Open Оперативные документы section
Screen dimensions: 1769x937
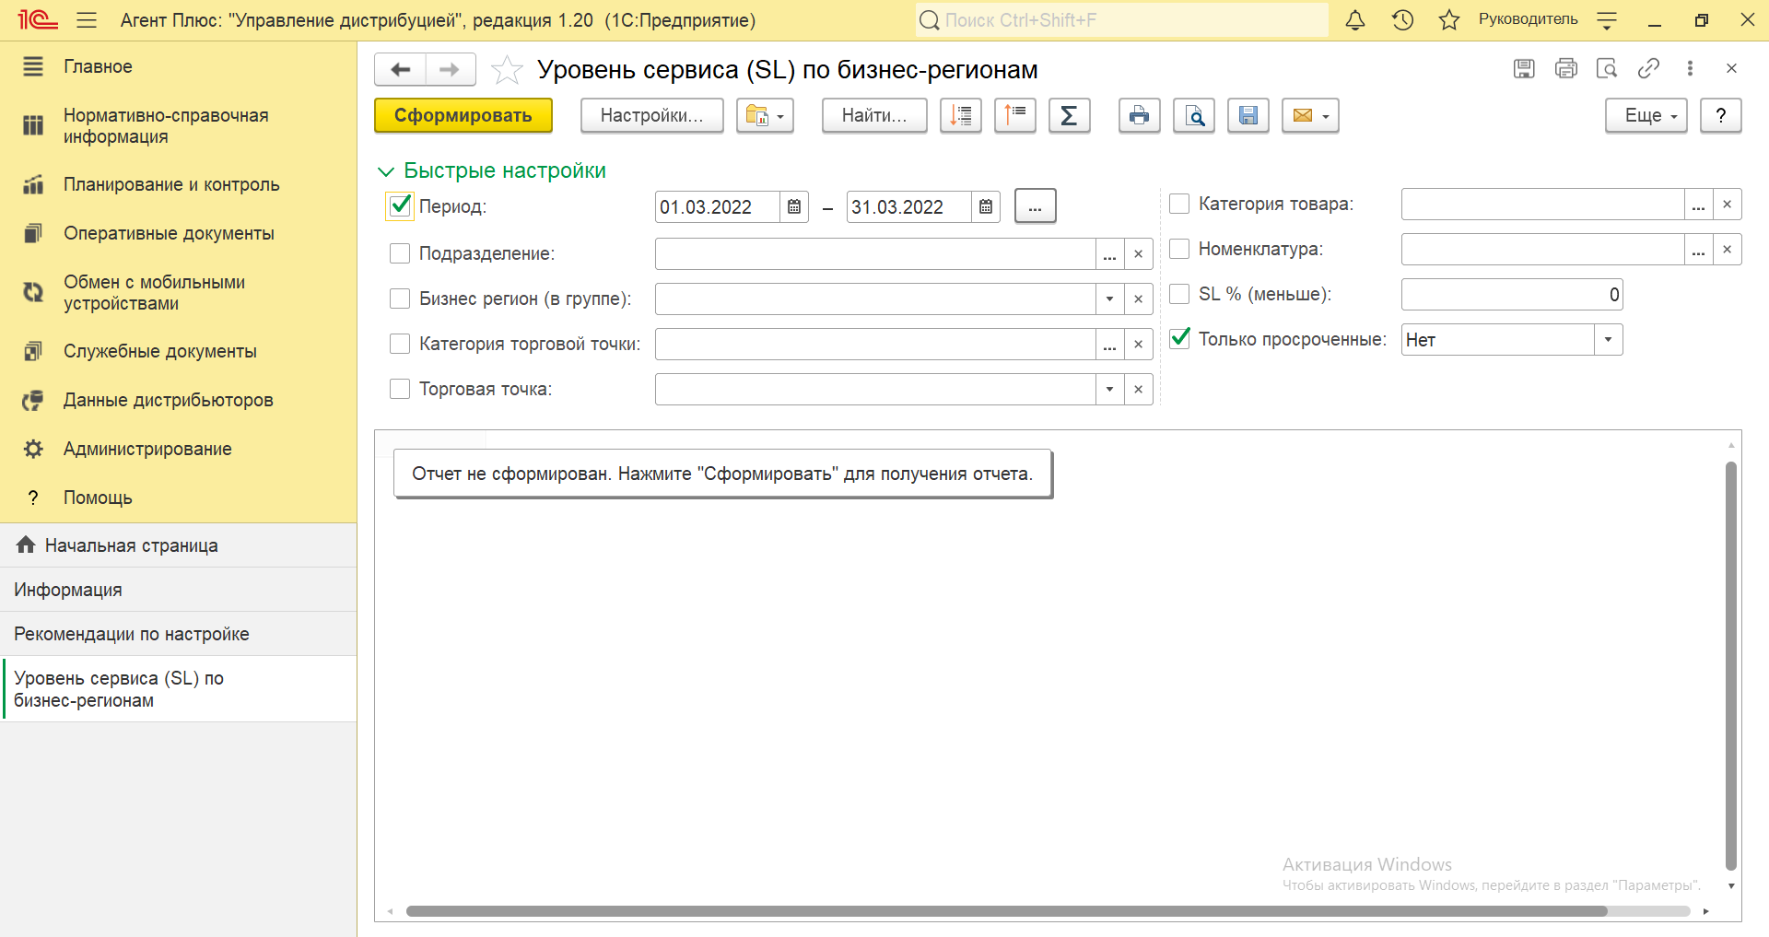point(178,233)
